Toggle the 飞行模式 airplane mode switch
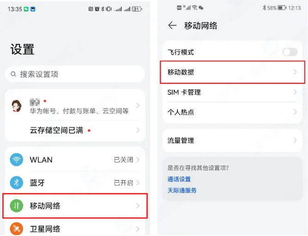The width and height of the screenshot is (308, 236). coord(290,52)
